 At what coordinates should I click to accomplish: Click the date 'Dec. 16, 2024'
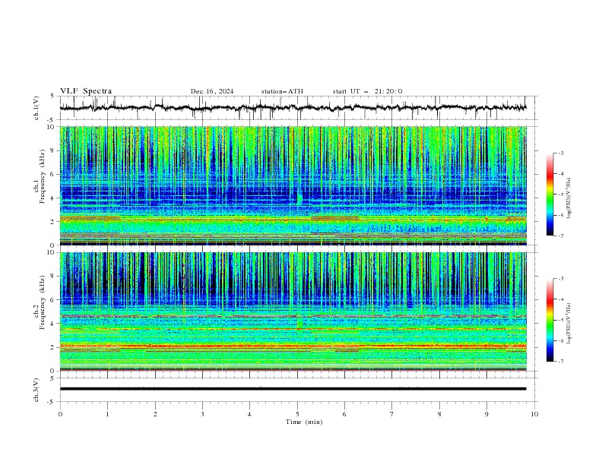212,91
